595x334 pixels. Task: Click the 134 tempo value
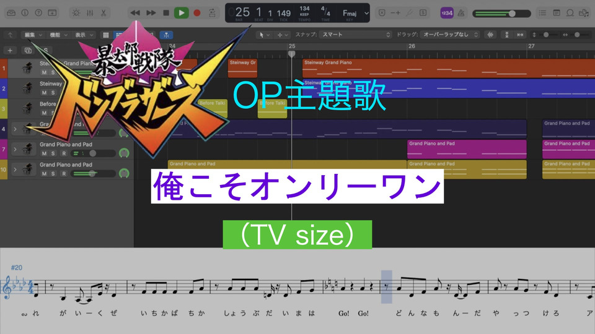coord(304,9)
